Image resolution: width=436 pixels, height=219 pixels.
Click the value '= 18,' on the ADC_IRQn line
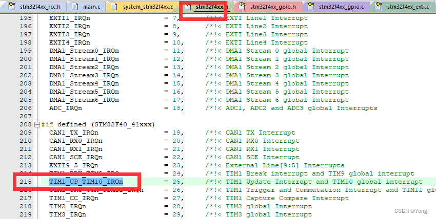(x=174, y=108)
